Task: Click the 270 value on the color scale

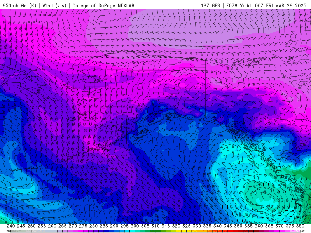Action: [73, 226]
